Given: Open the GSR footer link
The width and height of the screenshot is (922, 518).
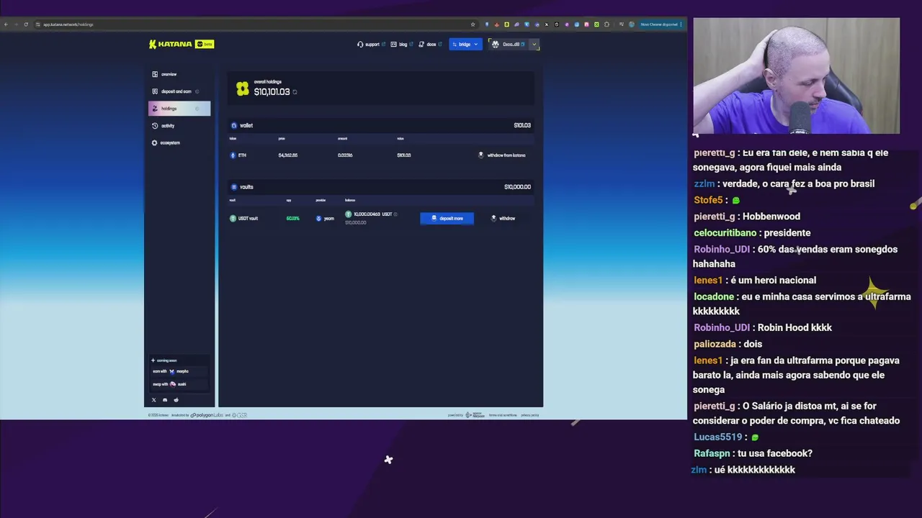Looking at the screenshot, I should [x=240, y=415].
